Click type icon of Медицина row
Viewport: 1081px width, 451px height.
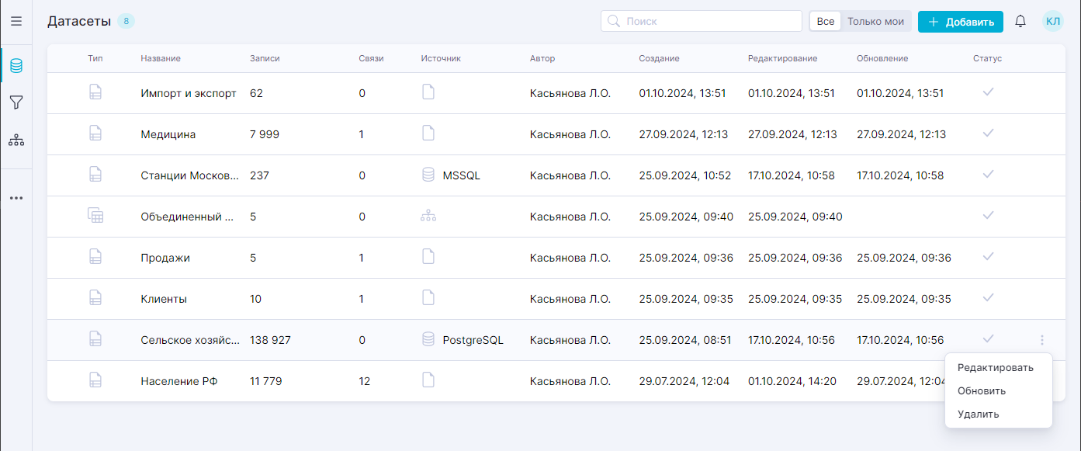coord(95,134)
